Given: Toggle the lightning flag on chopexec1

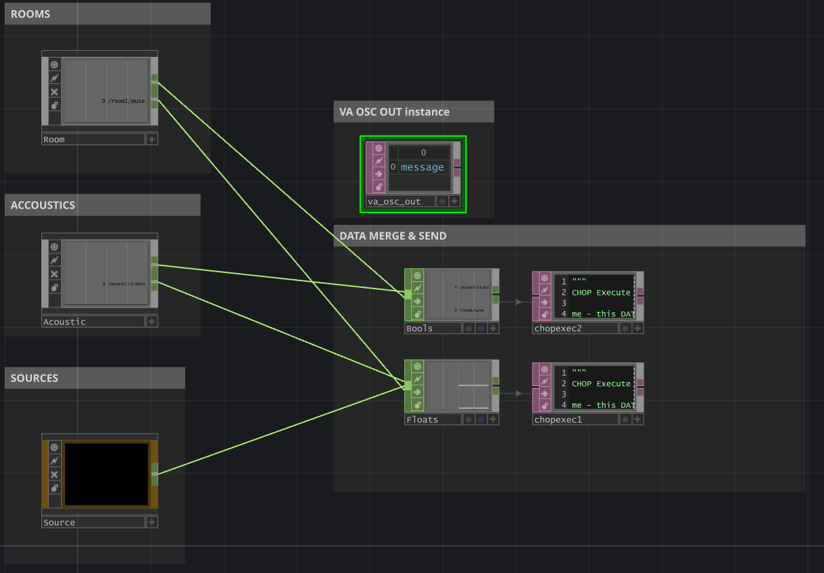Looking at the screenshot, I should point(545,380).
